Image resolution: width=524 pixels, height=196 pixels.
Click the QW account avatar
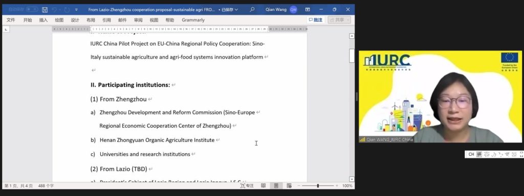(293, 10)
